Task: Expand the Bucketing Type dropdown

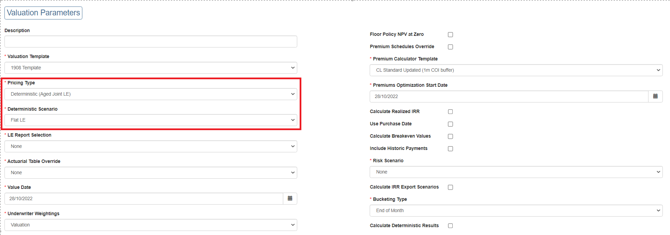Action: pos(516,210)
